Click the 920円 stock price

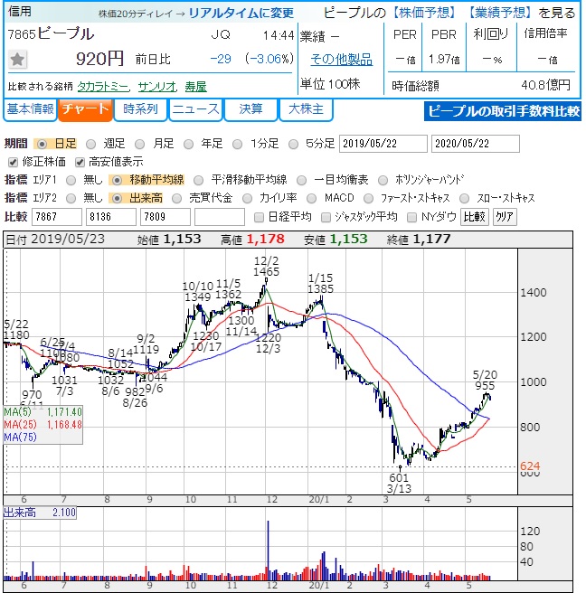pyautogui.click(x=99, y=59)
